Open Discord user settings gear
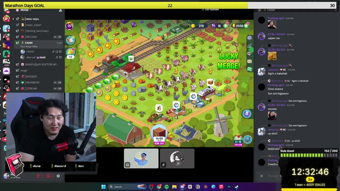Image resolution: width=340 pixels, height=191 pixels. tap(58, 176)
